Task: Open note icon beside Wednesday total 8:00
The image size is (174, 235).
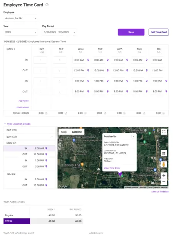Action: 124,113
